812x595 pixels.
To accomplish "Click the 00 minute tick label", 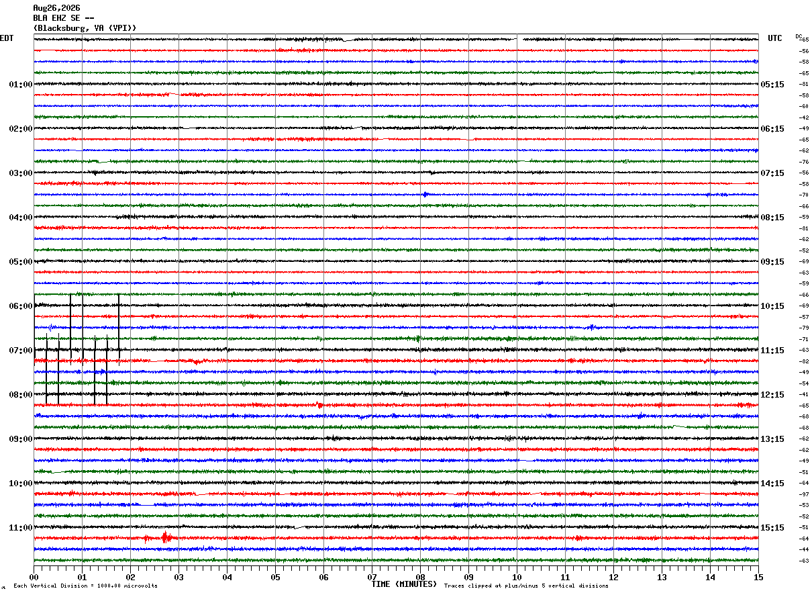I will [x=34, y=577].
